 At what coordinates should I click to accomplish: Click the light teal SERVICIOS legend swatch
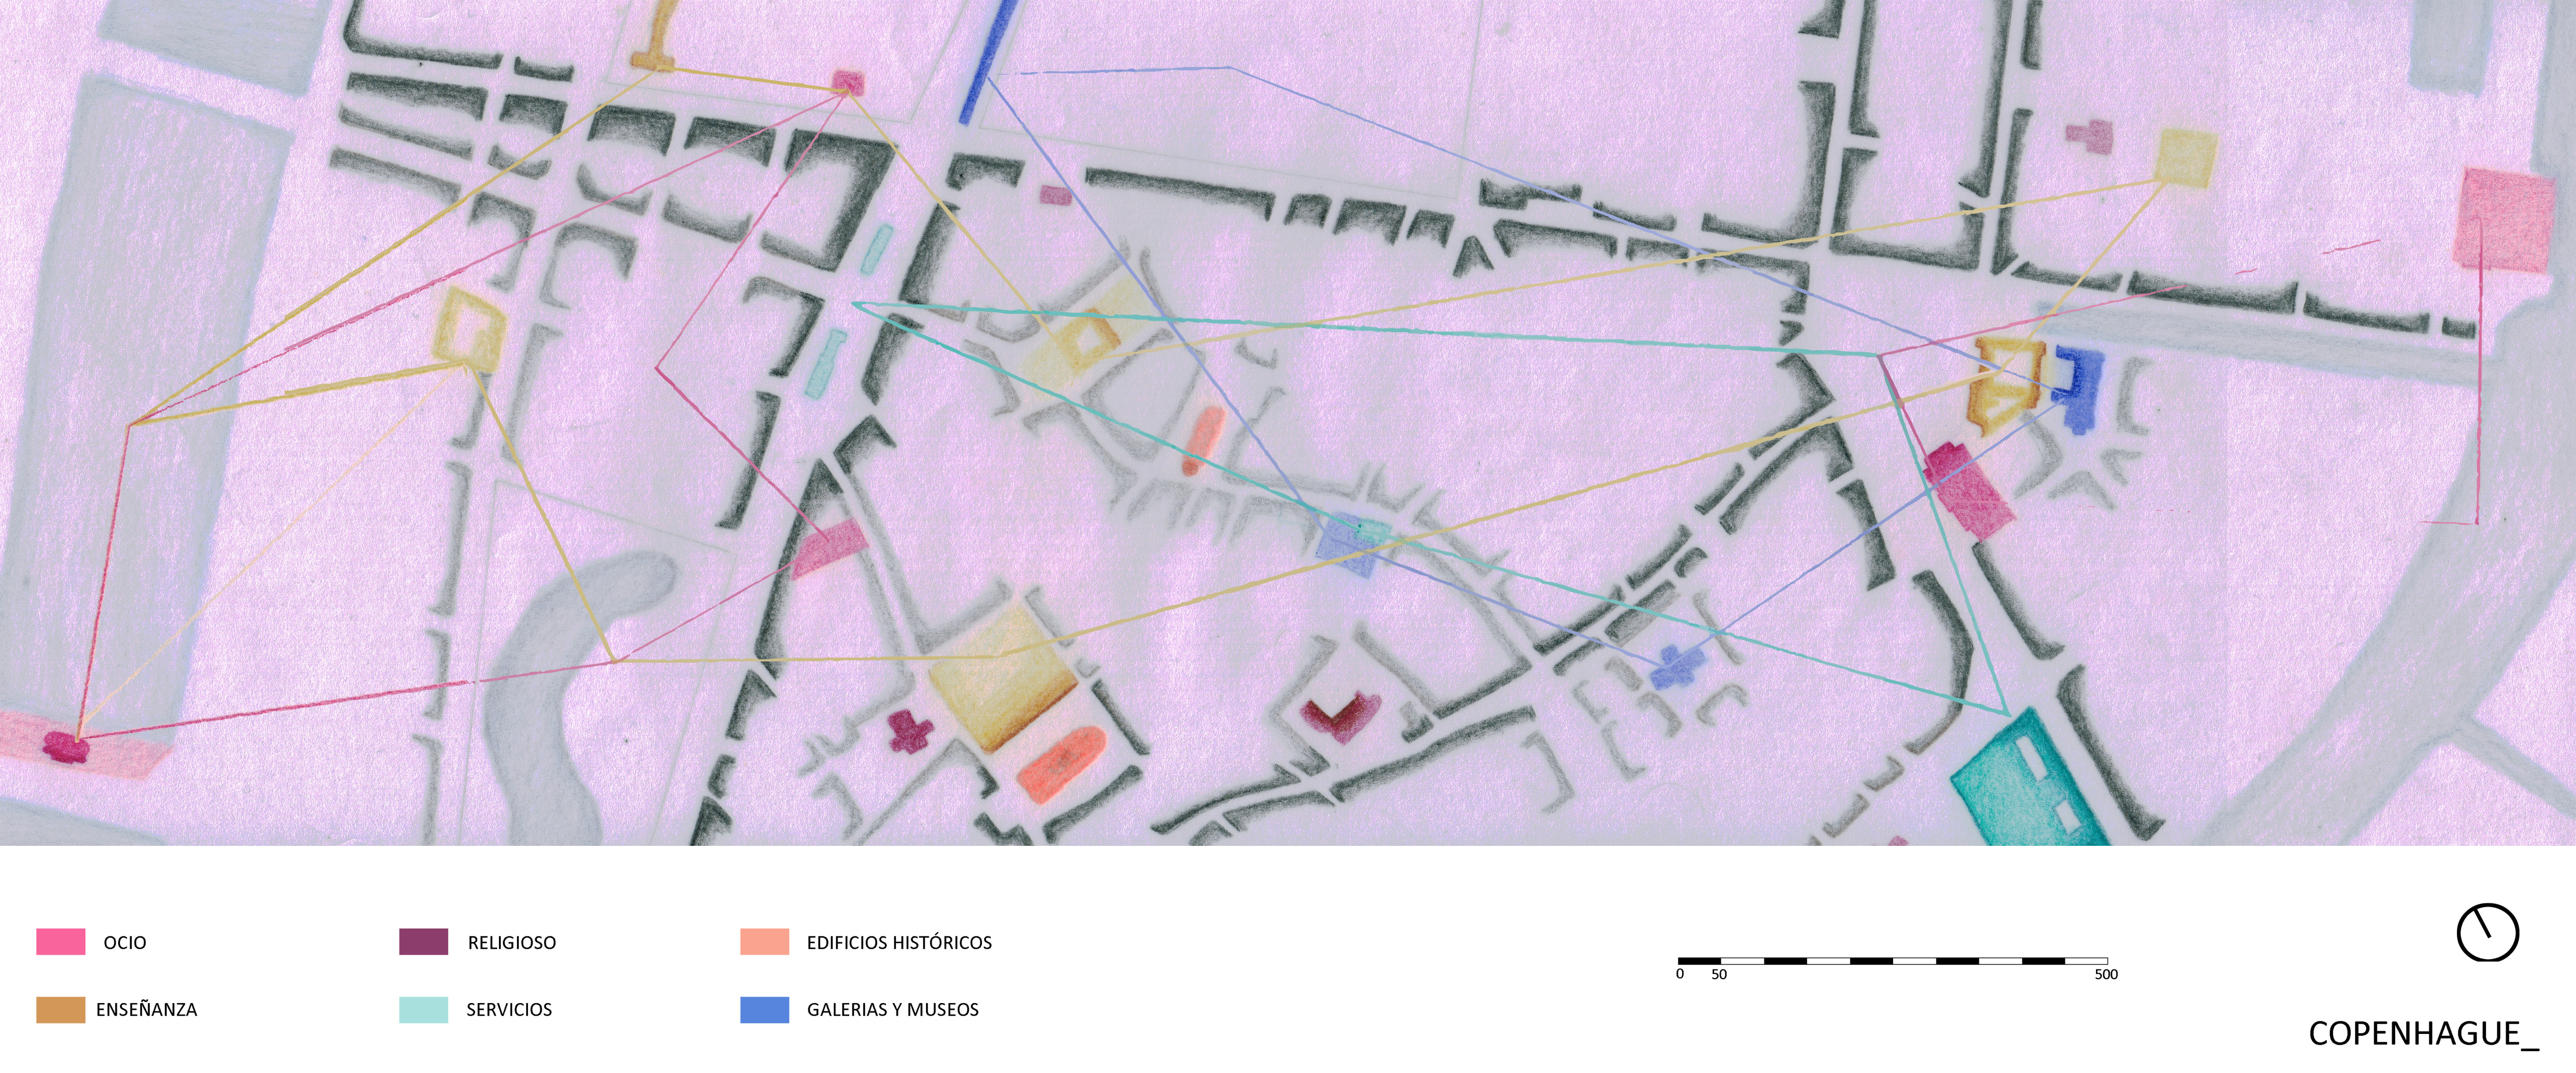423,1010
